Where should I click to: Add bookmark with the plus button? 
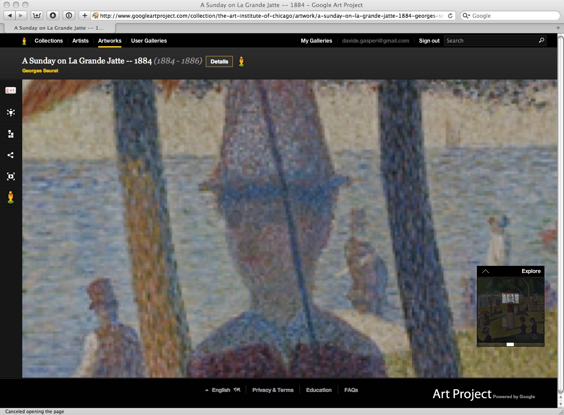coord(85,16)
